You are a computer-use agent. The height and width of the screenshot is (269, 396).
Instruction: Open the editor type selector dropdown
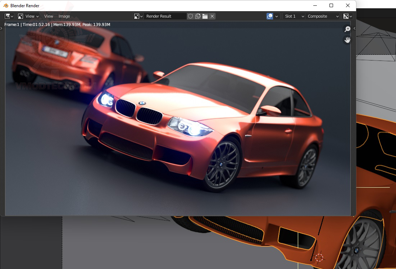pyautogui.click(x=9, y=16)
